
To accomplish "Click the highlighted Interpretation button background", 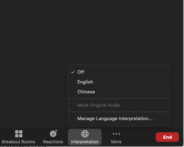I will pos(85,137).
